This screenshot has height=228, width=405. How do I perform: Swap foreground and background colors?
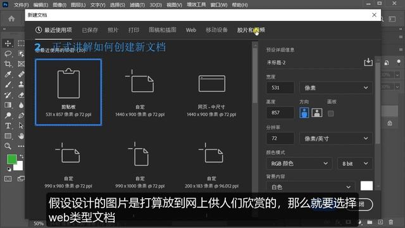click(21, 156)
